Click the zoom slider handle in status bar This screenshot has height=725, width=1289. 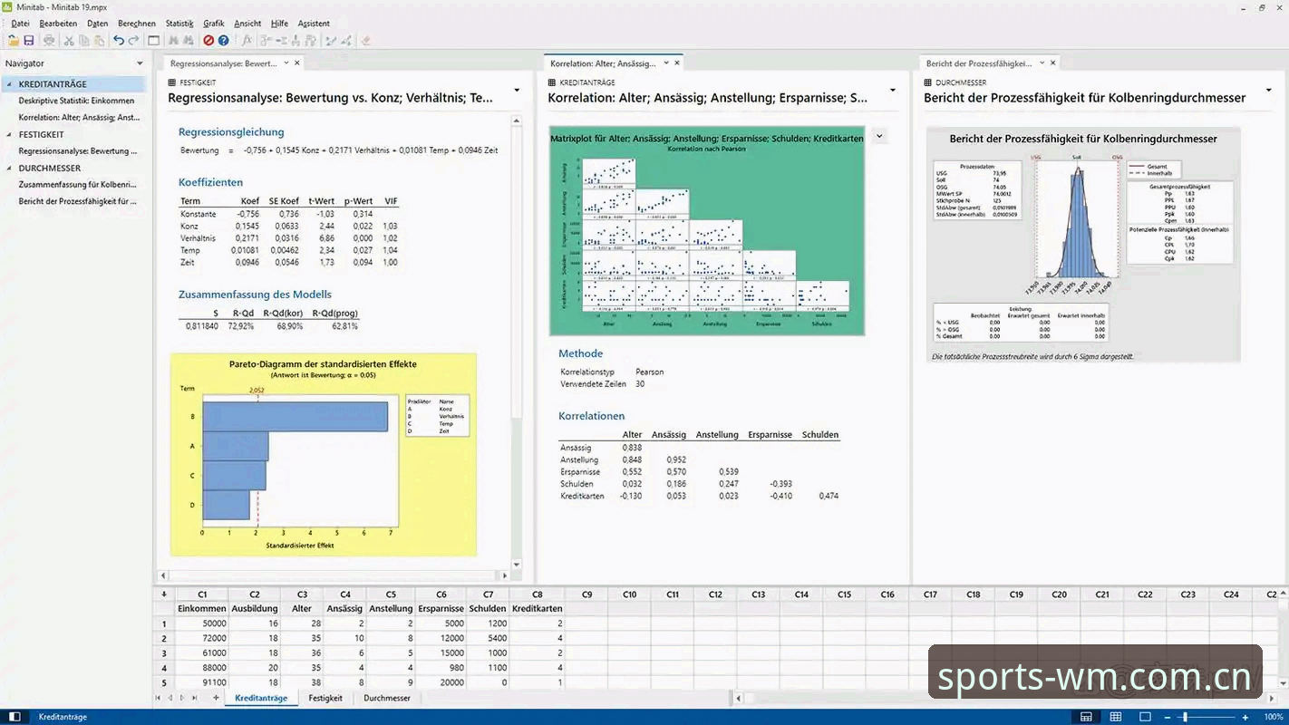click(x=1184, y=717)
